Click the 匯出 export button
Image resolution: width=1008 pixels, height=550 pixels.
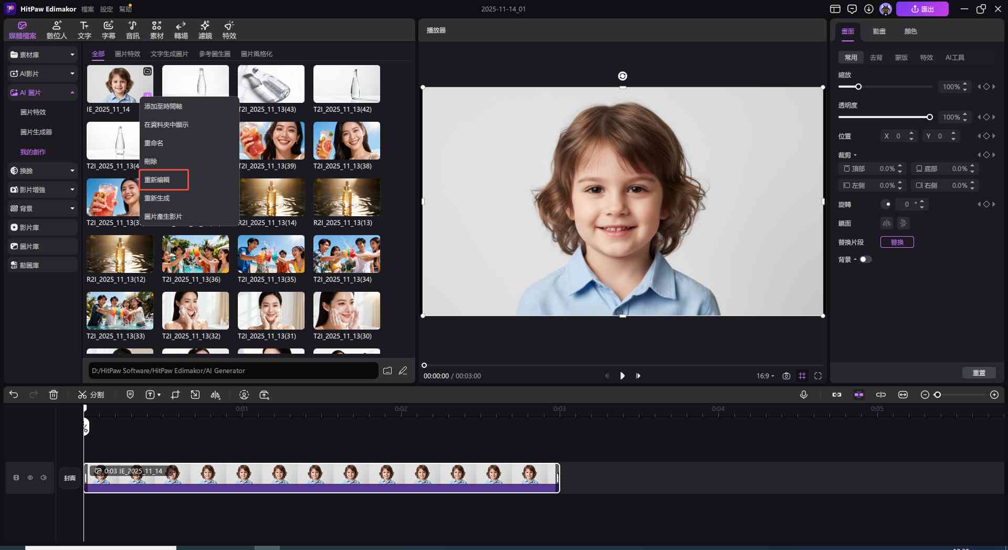(x=922, y=9)
